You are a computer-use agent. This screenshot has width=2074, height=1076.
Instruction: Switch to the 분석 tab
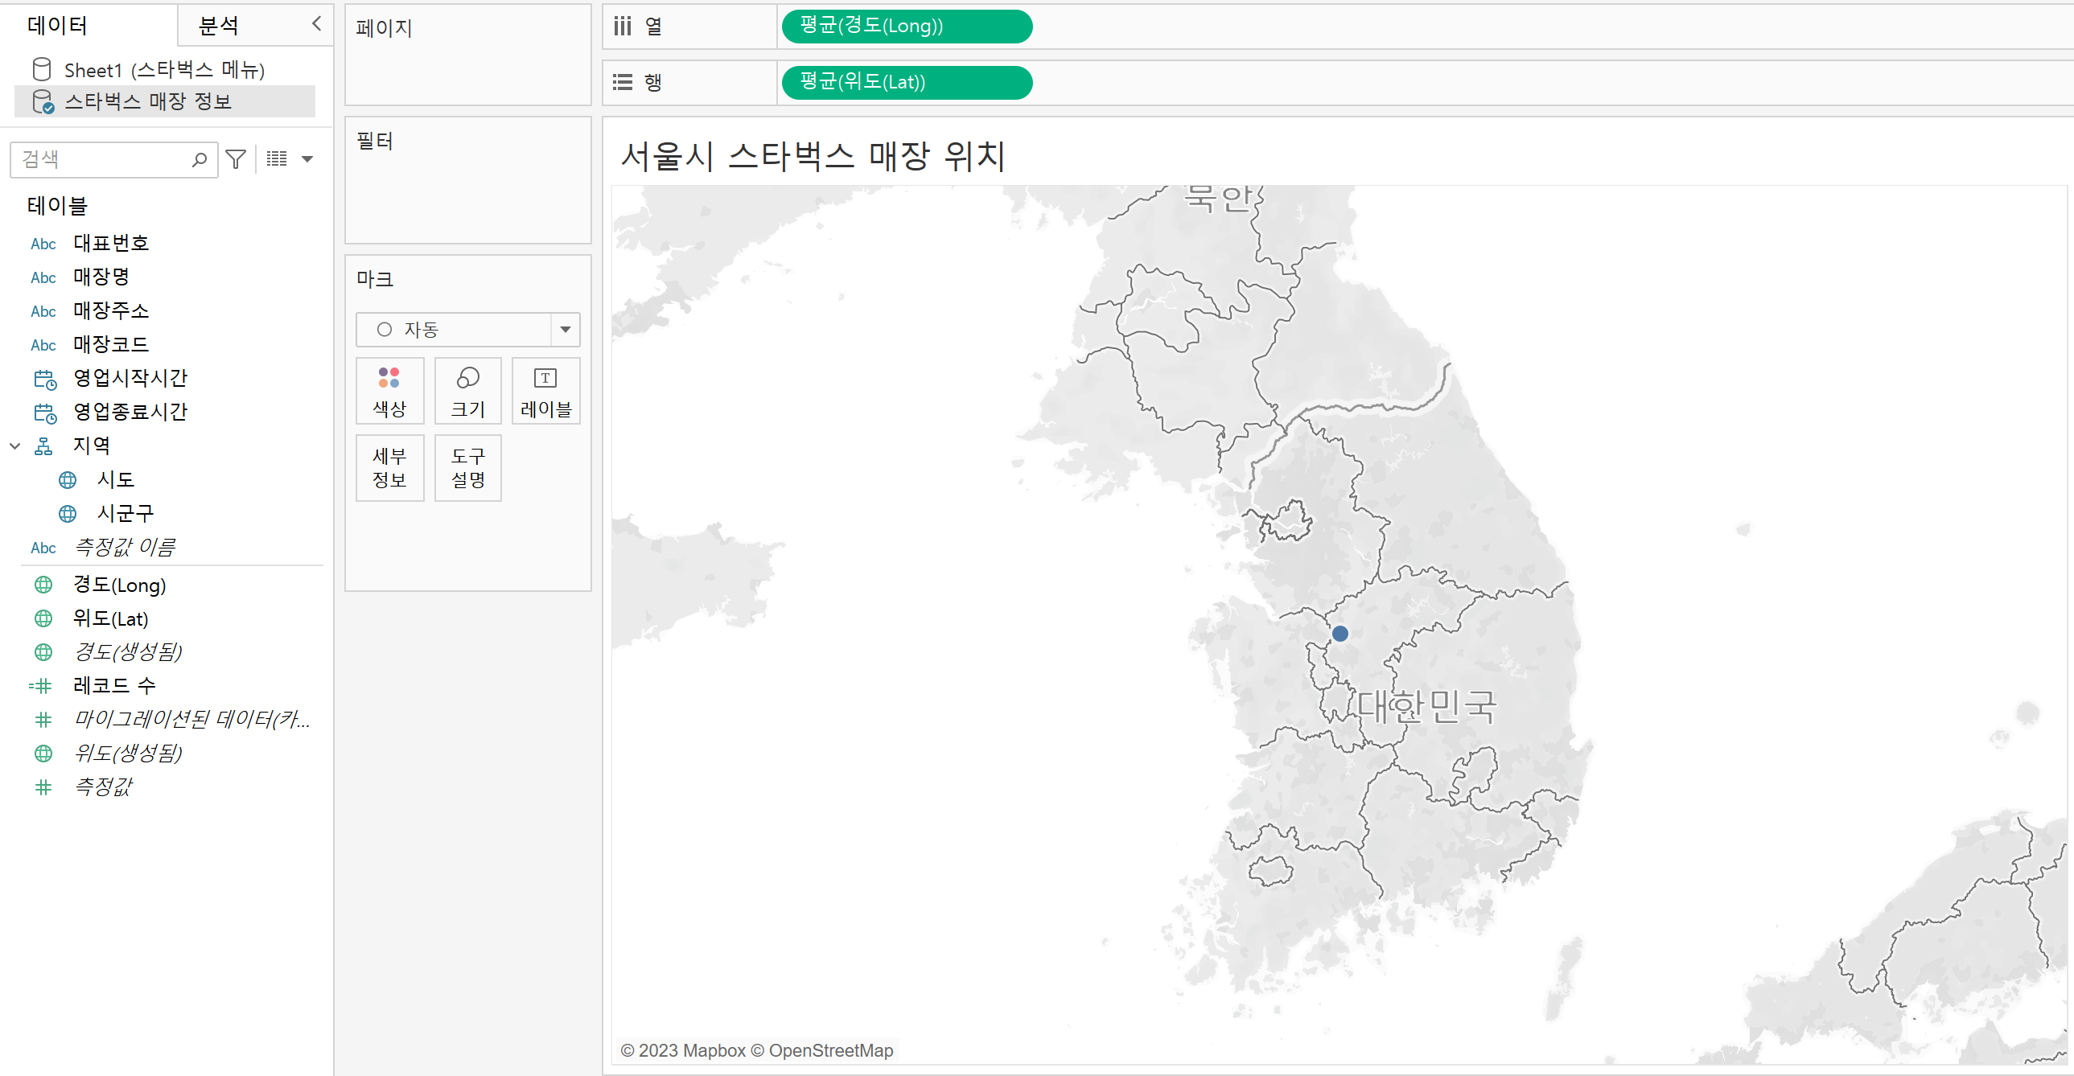219,25
